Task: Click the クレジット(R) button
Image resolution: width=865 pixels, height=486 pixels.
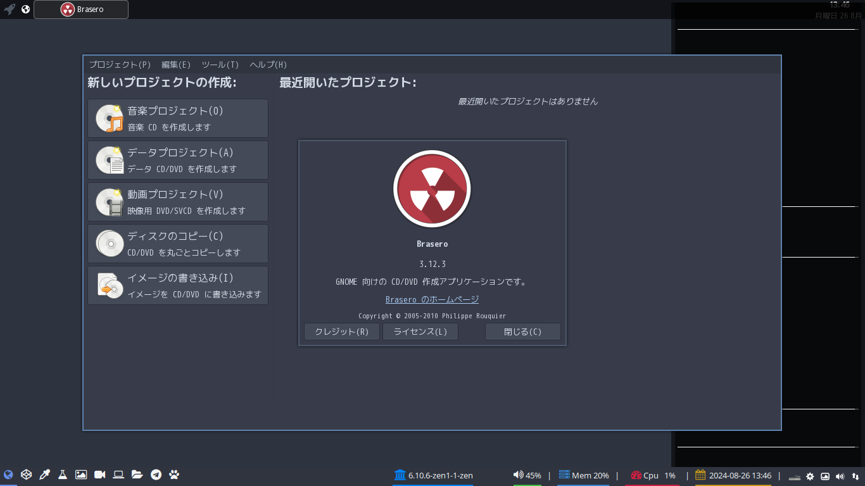Action: pyautogui.click(x=341, y=331)
